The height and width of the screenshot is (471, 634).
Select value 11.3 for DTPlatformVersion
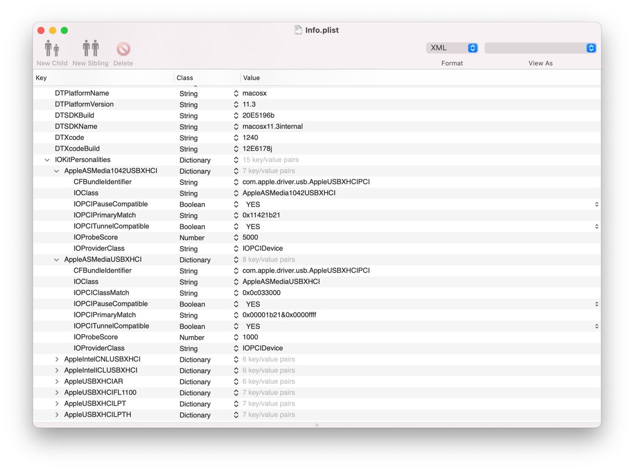(249, 105)
